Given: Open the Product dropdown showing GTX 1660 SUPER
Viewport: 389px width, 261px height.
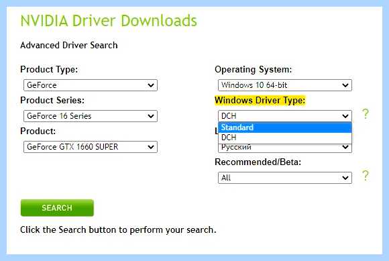Looking at the screenshot, I should click(91, 147).
